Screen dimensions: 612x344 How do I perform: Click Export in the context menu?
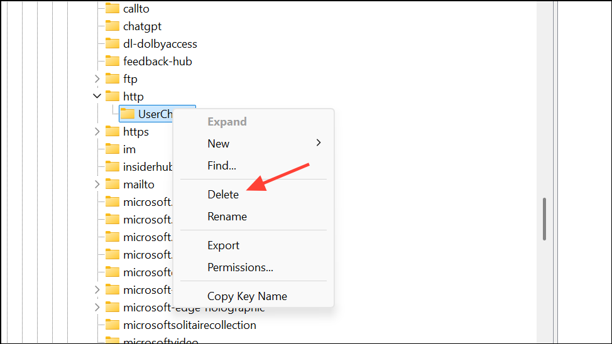point(223,245)
